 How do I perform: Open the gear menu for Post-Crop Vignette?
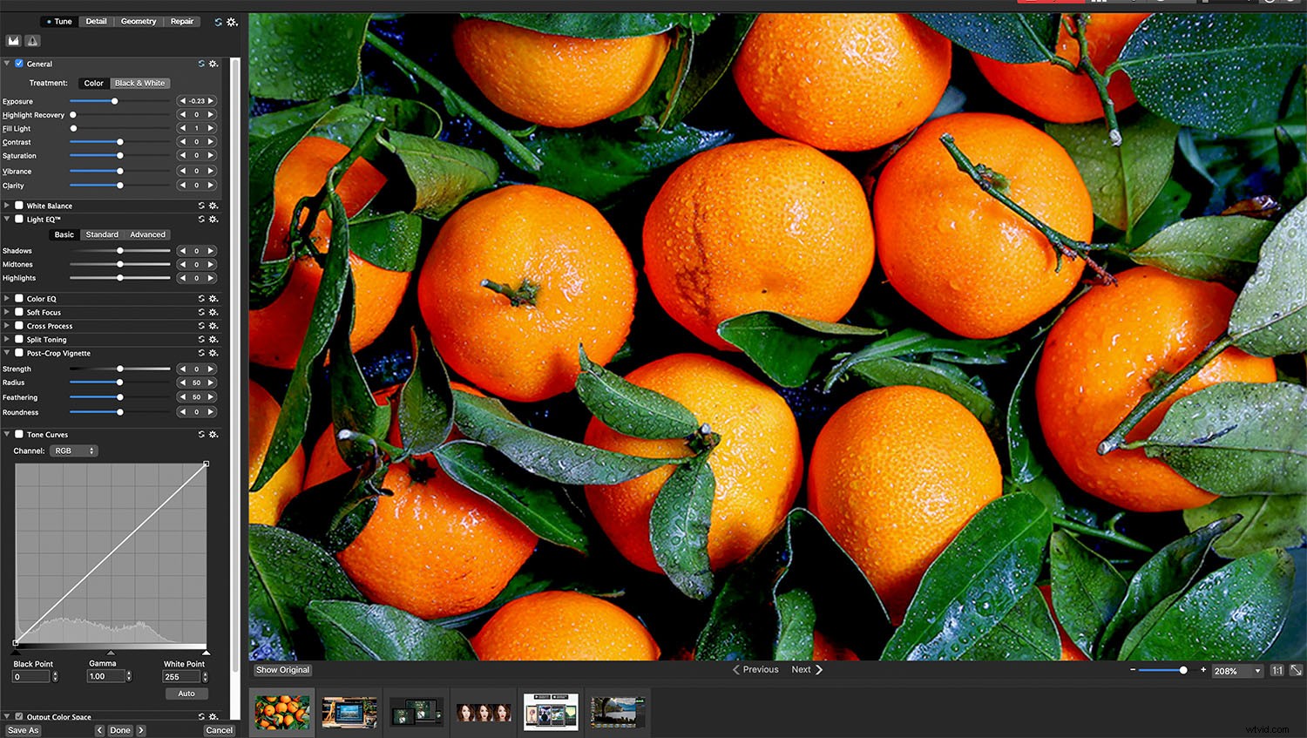coord(213,353)
